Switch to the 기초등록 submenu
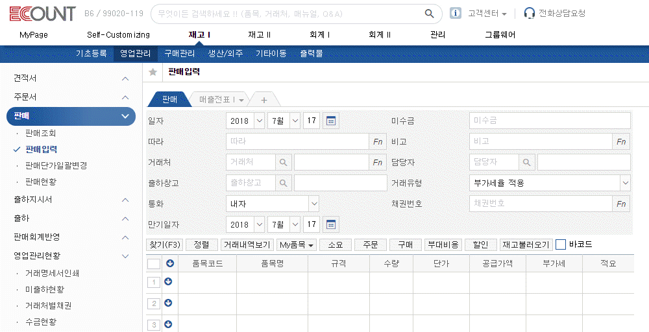649x332 pixels. 91,53
